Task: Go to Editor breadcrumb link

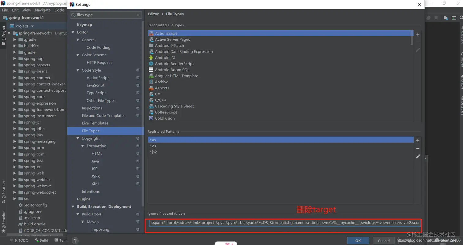Action: pos(153,14)
